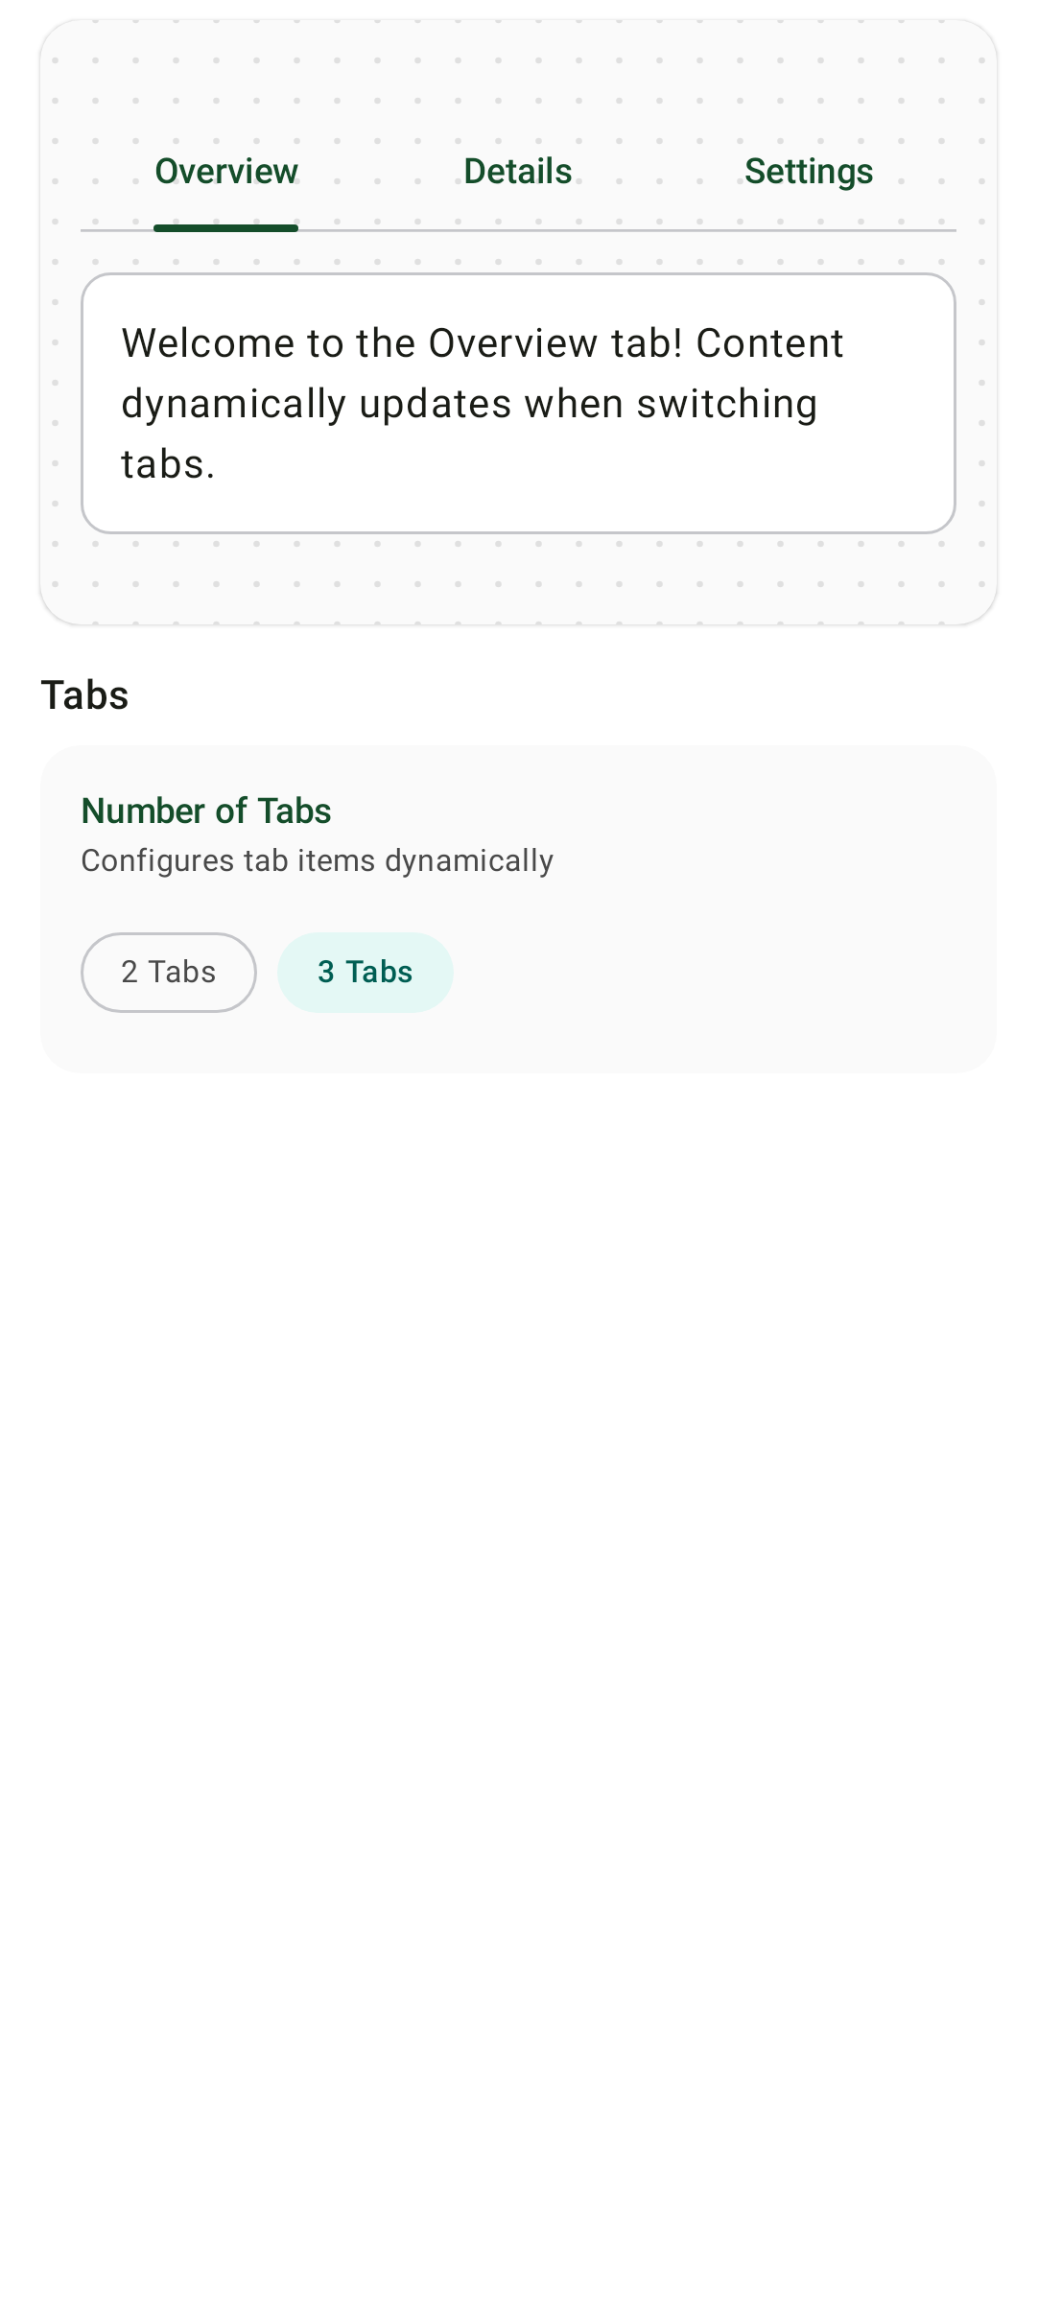Screen dimensions: 1038x2304
Task: Click the Overview tab's green underline indicator
Action: click(226, 228)
